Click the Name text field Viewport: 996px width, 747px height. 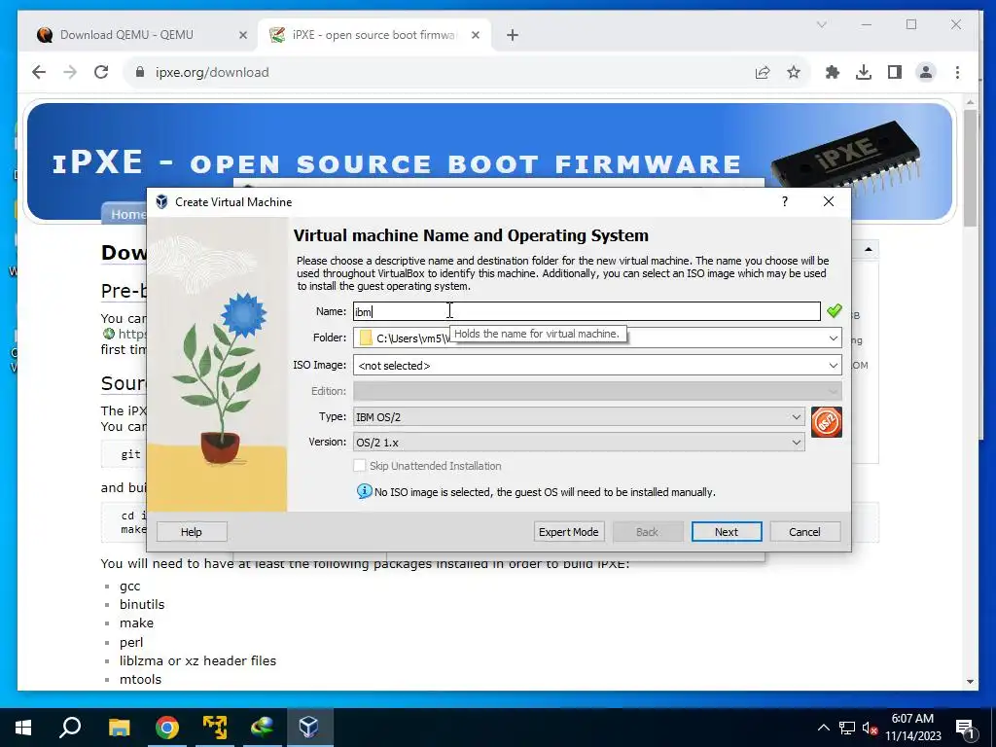click(587, 311)
